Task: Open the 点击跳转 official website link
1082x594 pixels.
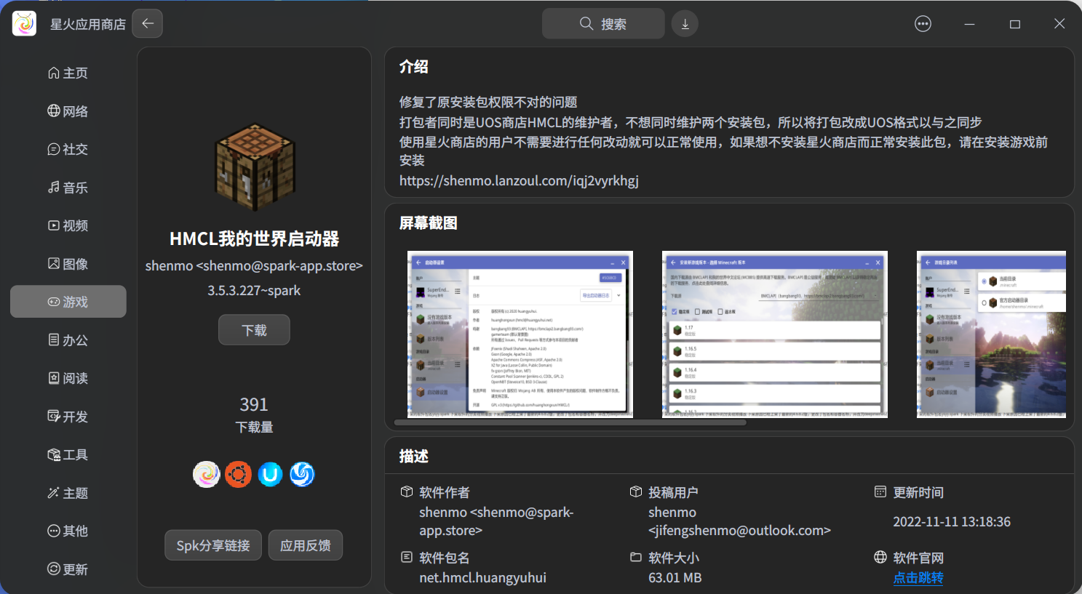Action: [918, 577]
